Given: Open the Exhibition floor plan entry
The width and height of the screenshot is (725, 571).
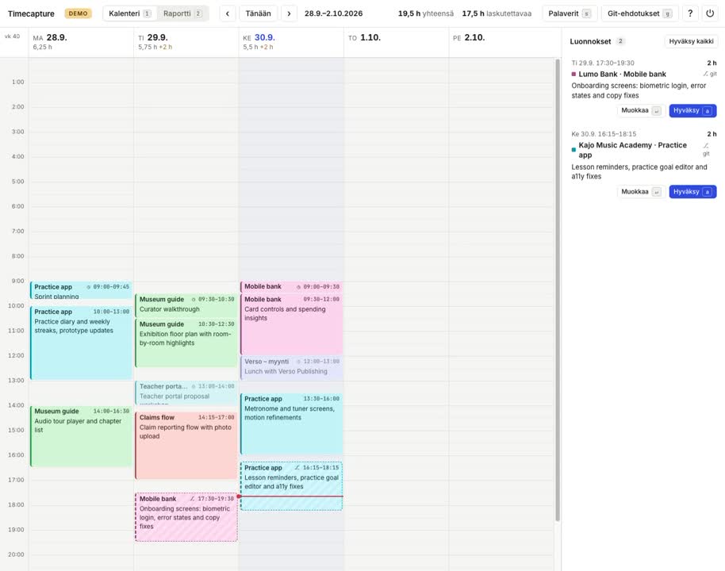Looking at the screenshot, I should click(186, 343).
